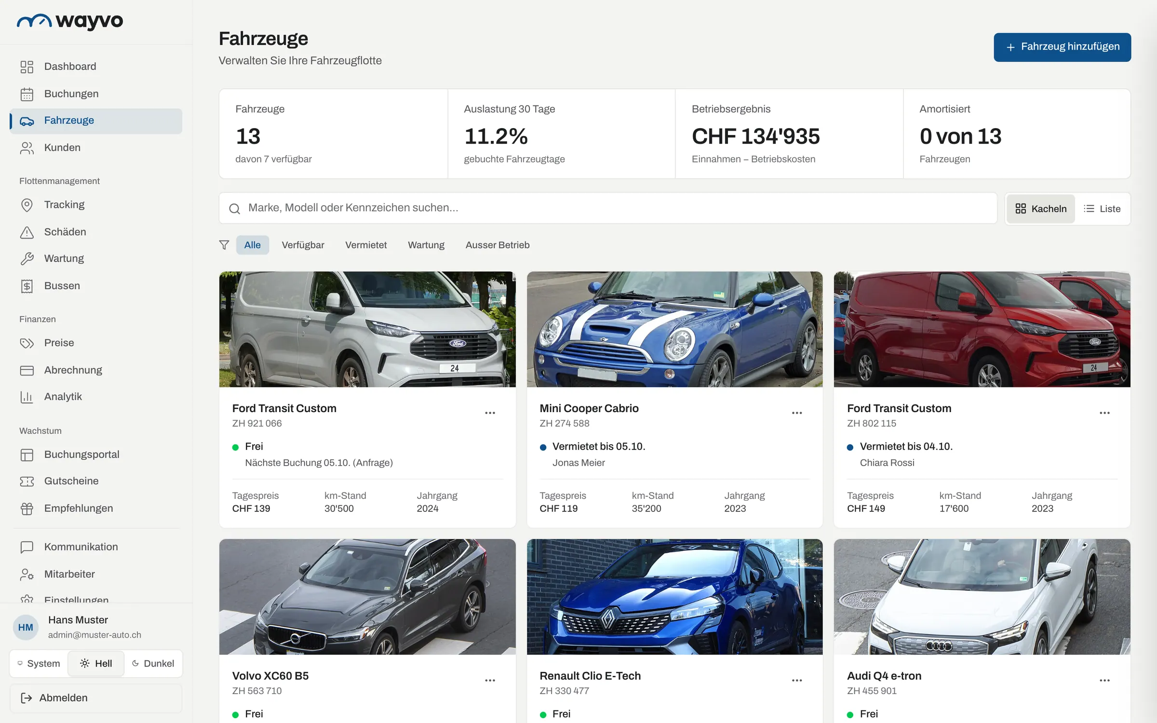This screenshot has height=723, width=1157.
Task: Open options menu for Renault Clio E-Tech
Action: (797, 681)
